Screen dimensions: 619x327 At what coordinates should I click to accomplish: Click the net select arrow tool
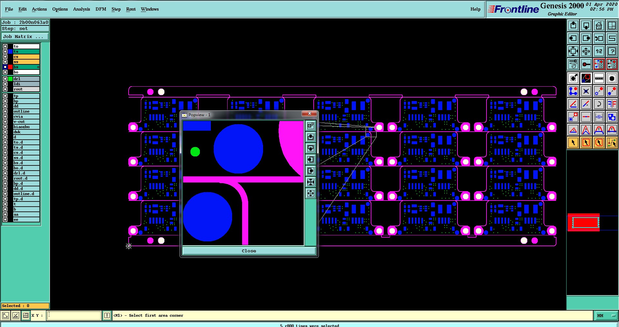click(x=612, y=143)
